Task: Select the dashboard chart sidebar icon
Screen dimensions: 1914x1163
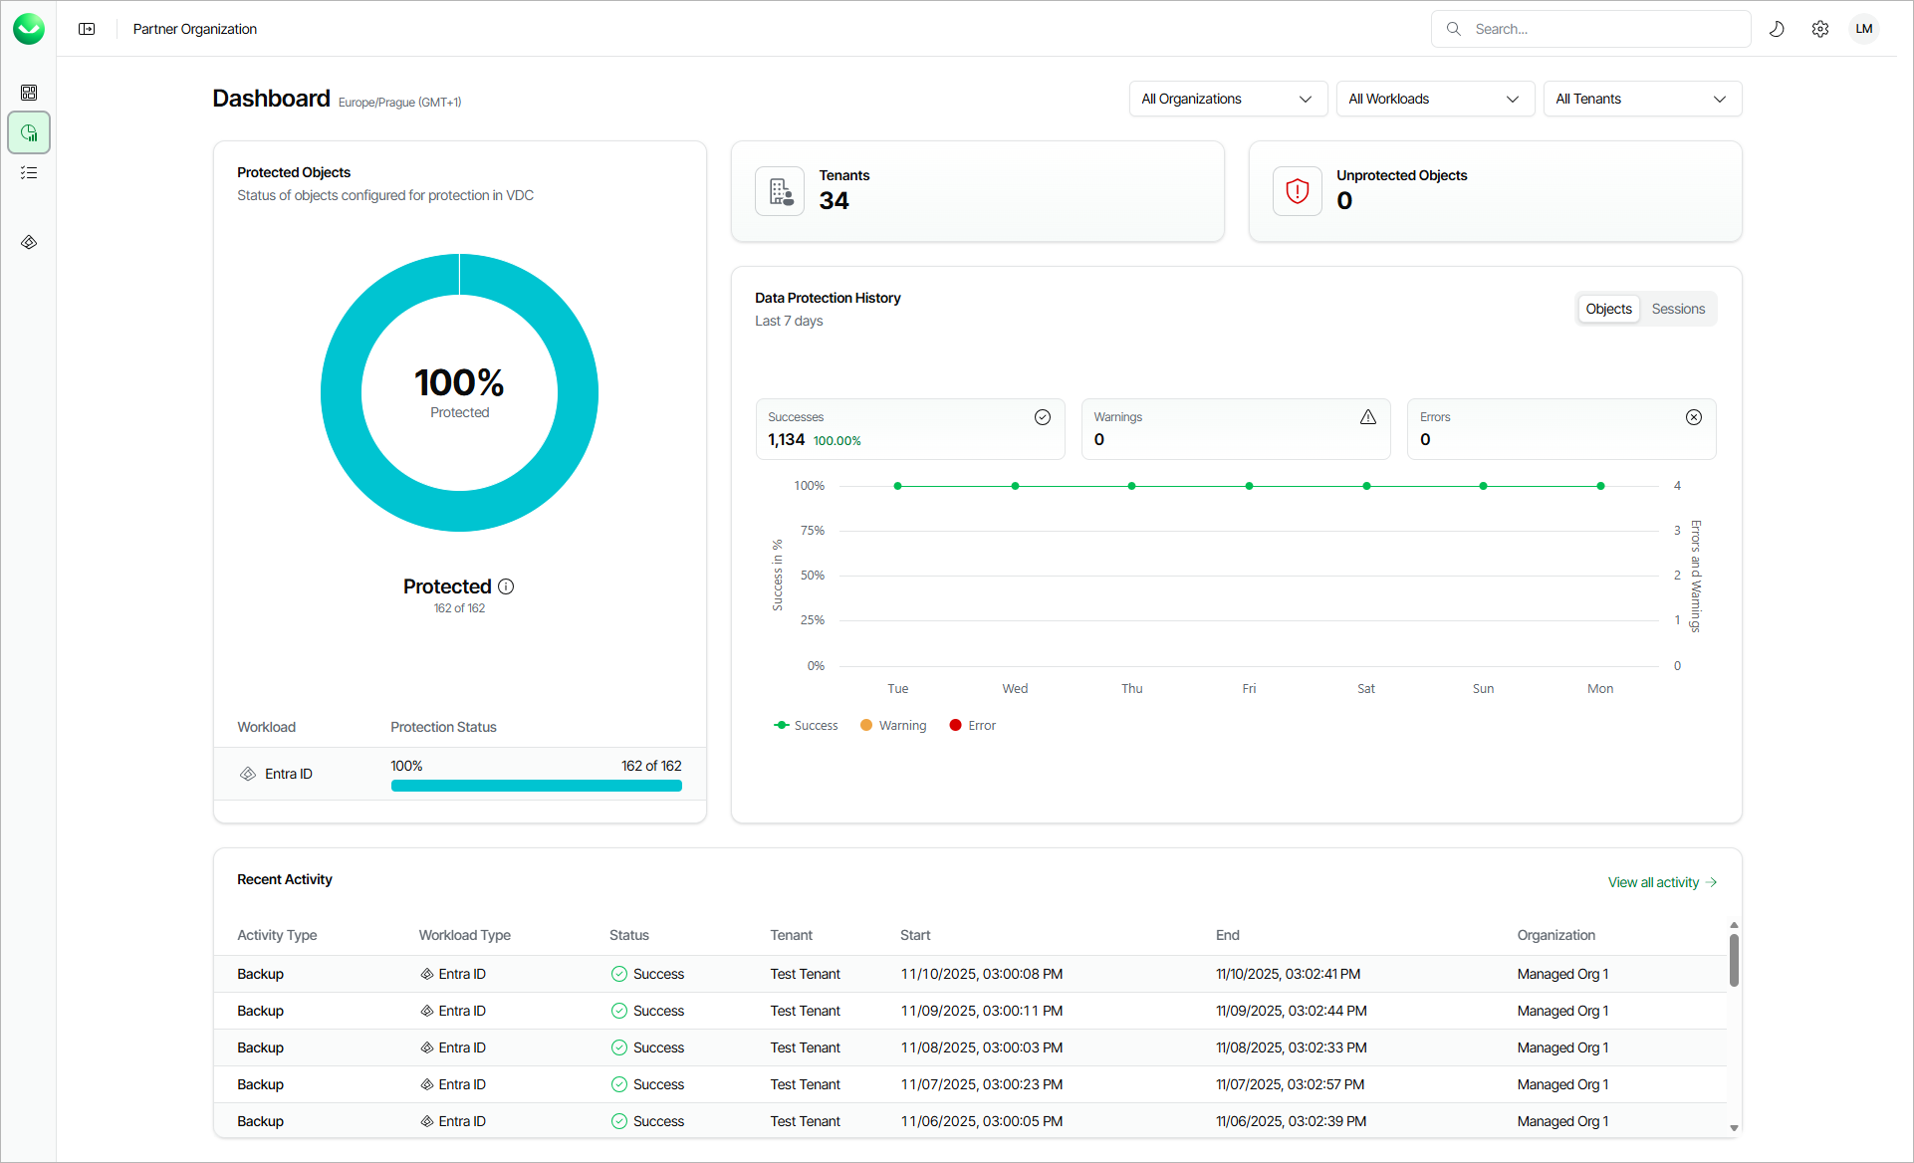Action: click(29, 132)
